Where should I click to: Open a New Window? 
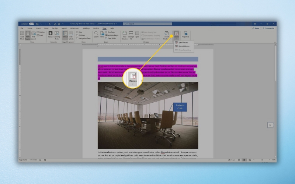pos(125,35)
